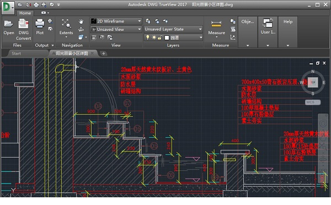The width and height of the screenshot is (331, 205).
Task: Open the Unsaved View dropdown
Action: (116, 29)
